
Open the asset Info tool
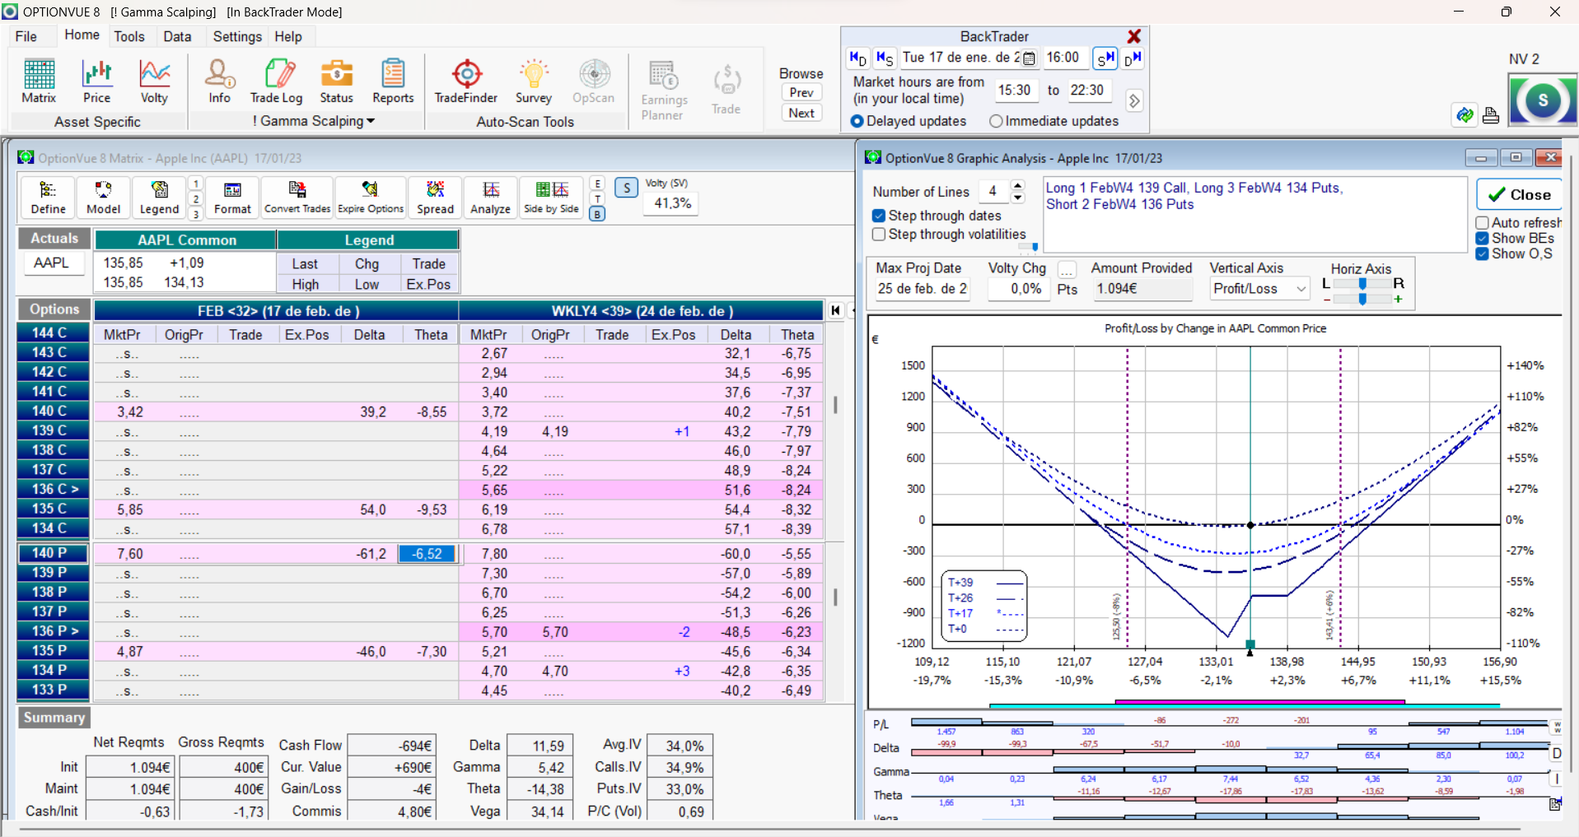tap(219, 81)
